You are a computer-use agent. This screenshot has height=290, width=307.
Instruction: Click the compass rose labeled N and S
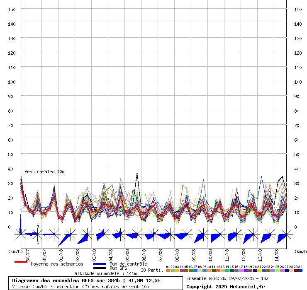(x=38, y=234)
